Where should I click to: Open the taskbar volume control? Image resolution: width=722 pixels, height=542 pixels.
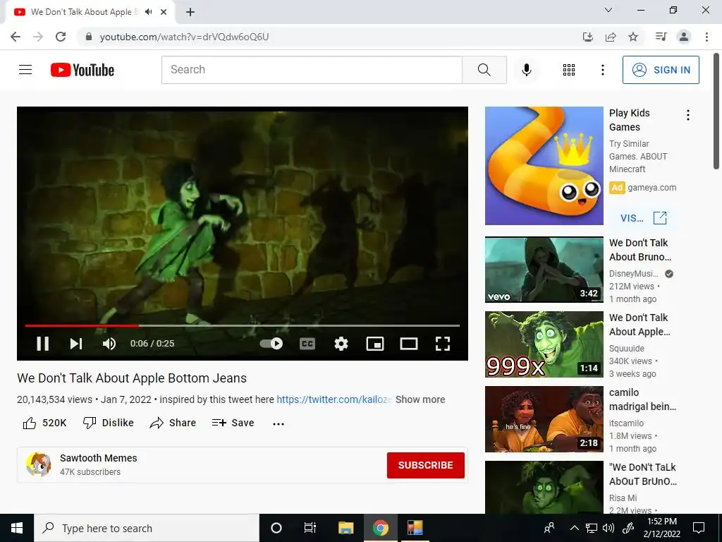(x=608, y=528)
